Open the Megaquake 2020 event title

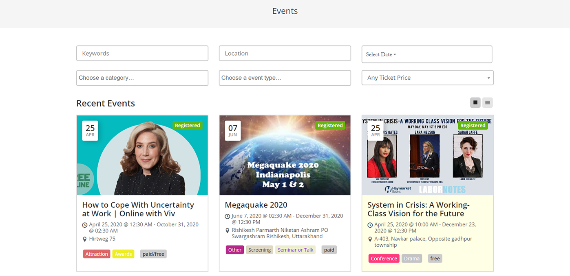click(256, 205)
